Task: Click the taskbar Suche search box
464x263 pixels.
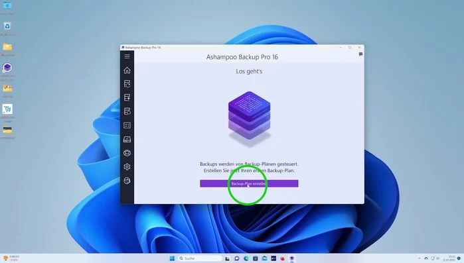Action: (x=200, y=258)
